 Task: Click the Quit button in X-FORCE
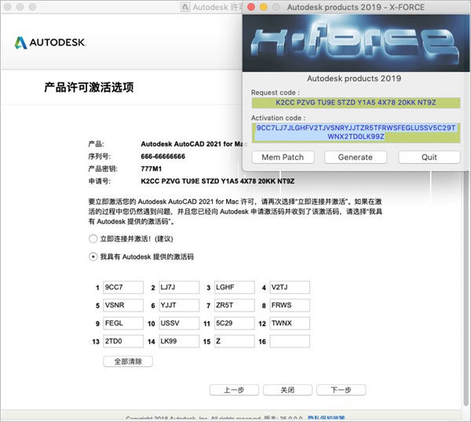click(x=429, y=158)
